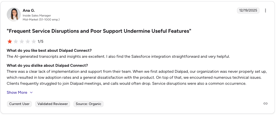The height and width of the screenshot is (115, 276).
Task: Click Ana G.'s profile avatar
Action: coord(14,14)
